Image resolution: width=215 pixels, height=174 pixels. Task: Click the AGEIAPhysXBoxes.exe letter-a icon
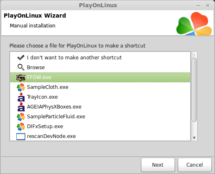[21, 107]
